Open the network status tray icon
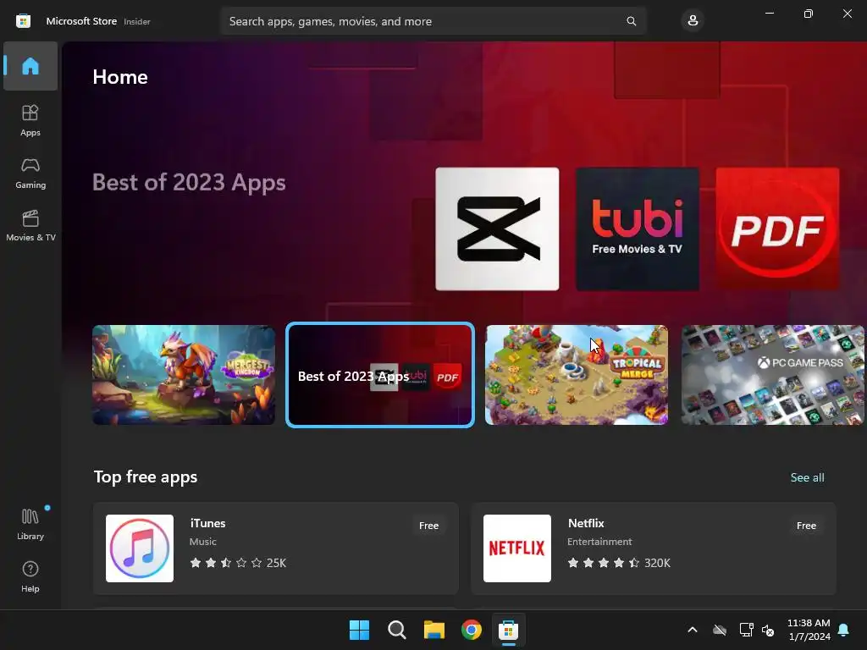The width and height of the screenshot is (867, 650). [747, 630]
